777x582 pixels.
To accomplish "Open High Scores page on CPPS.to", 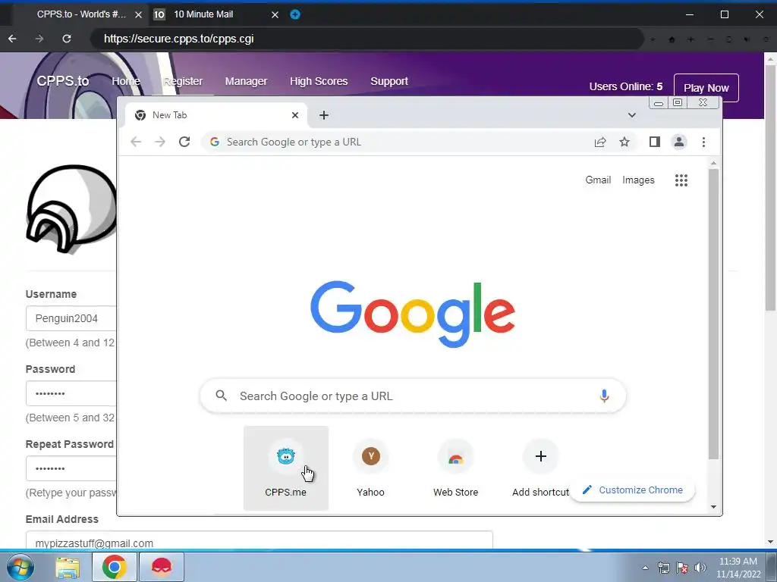I will (319, 81).
